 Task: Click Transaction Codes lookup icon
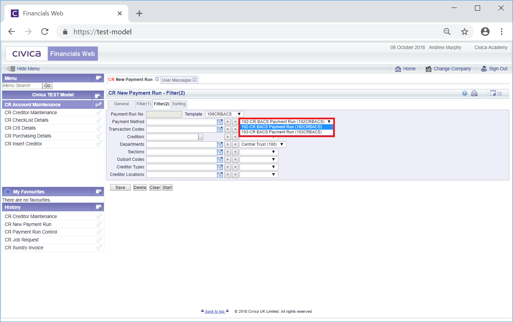(220, 129)
